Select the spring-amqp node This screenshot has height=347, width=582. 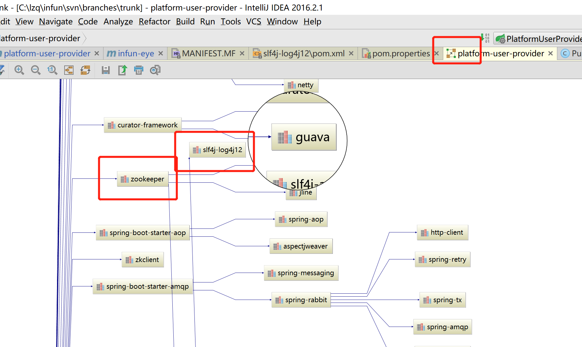443,327
